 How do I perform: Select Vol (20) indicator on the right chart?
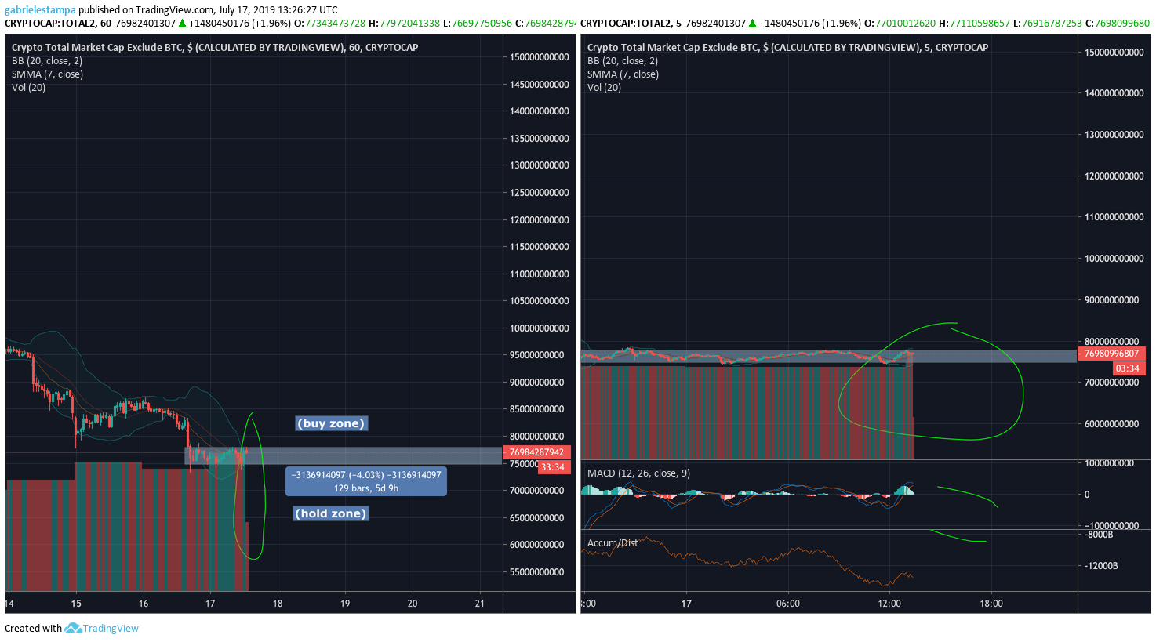(x=604, y=88)
